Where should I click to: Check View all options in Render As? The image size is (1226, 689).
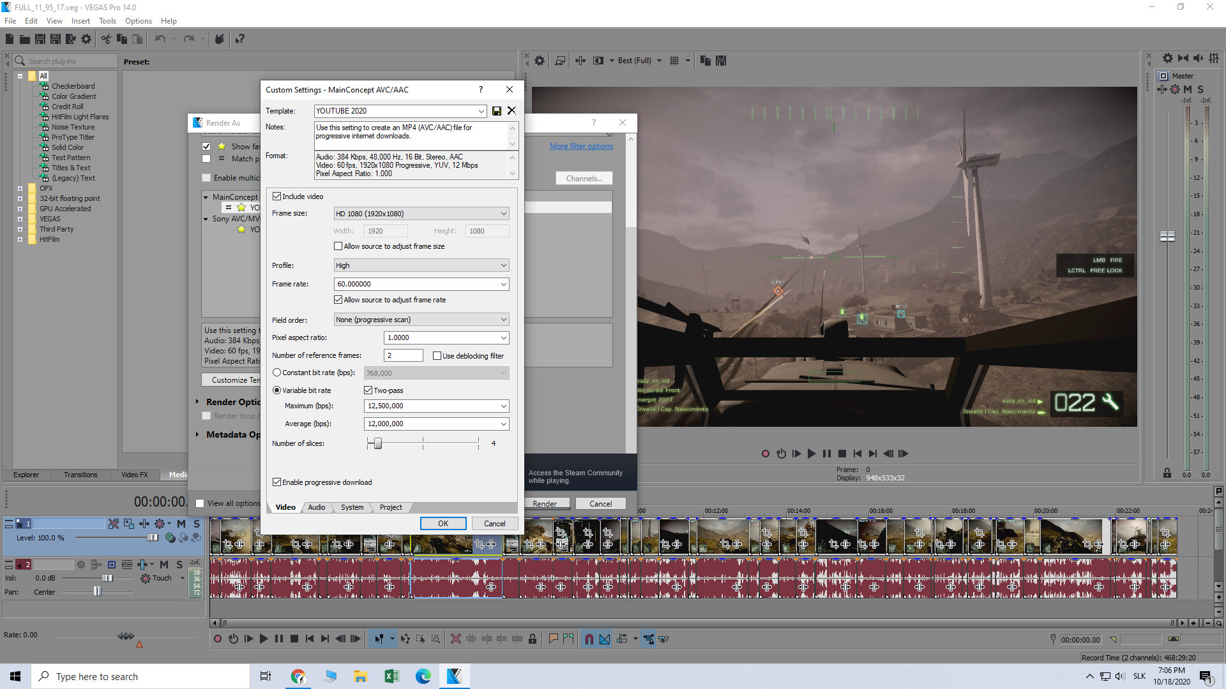(200, 503)
